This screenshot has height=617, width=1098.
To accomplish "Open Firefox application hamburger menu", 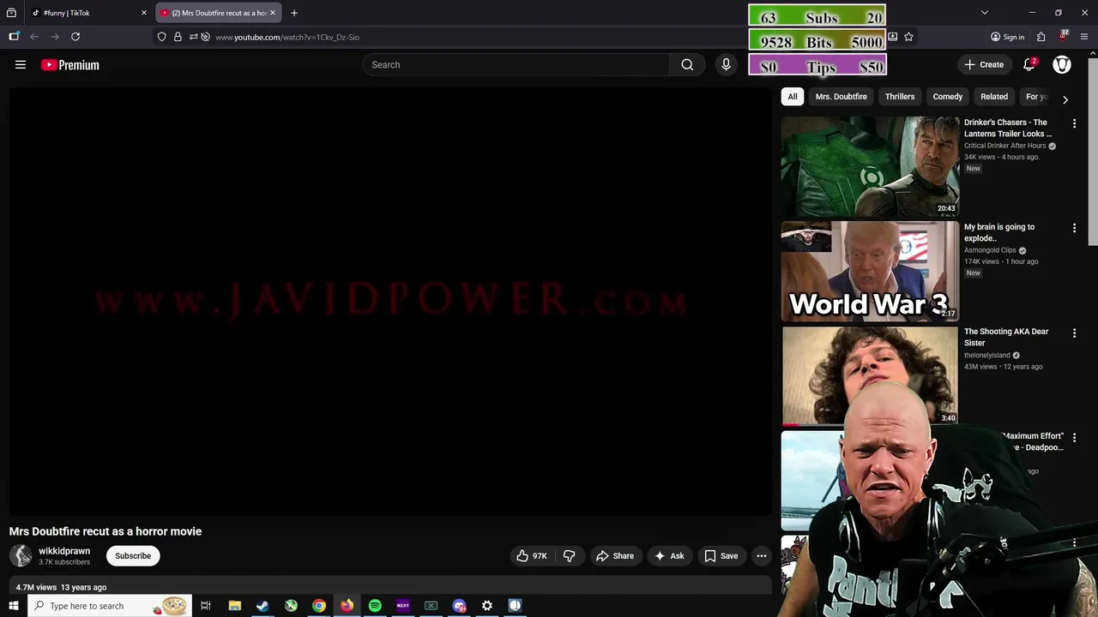I will click(1085, 37).
